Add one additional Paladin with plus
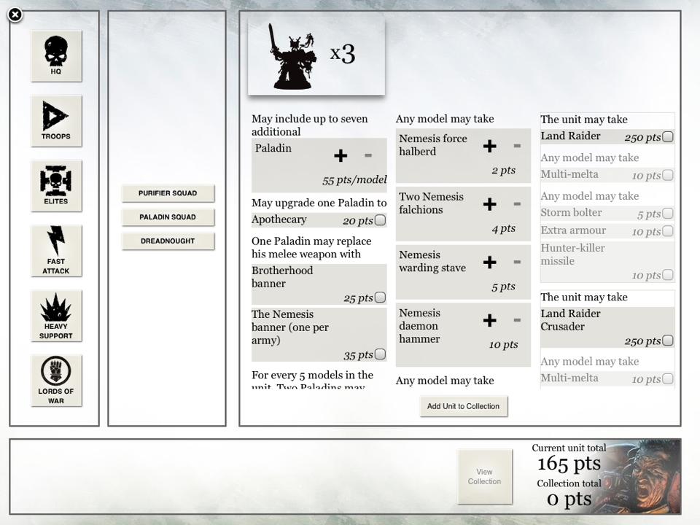Screen dimensions: 700x525 pos(341,155)
